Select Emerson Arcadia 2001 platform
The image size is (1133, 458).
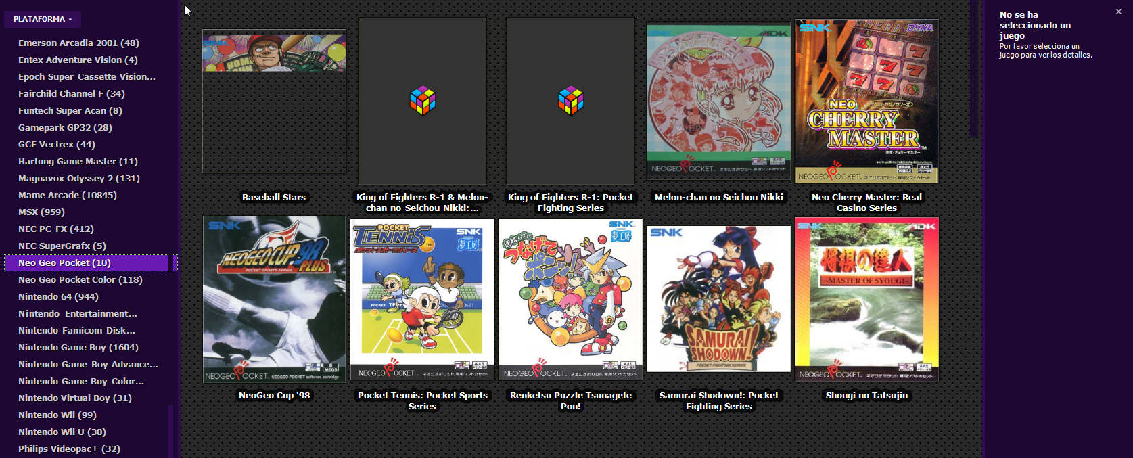78,43
